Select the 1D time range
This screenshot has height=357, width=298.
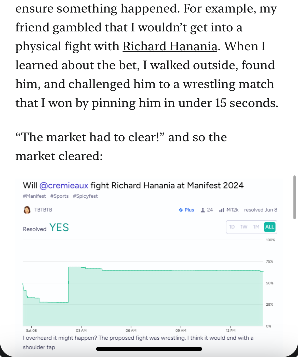pos(232,227)
